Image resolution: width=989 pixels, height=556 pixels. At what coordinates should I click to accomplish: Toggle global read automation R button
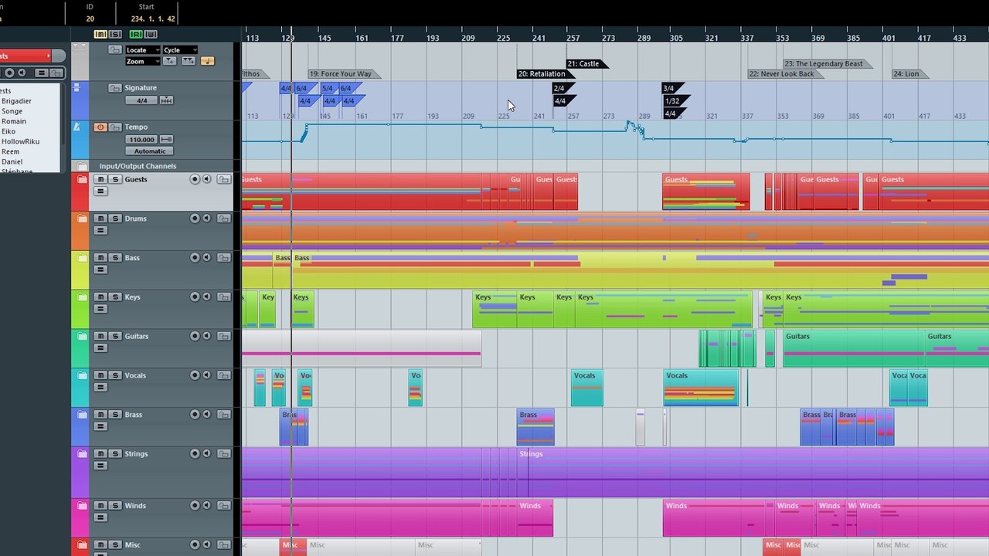point(136,34)
